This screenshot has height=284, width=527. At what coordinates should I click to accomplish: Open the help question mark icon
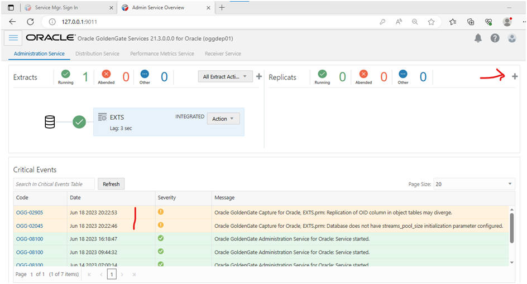tap(495, 38)
